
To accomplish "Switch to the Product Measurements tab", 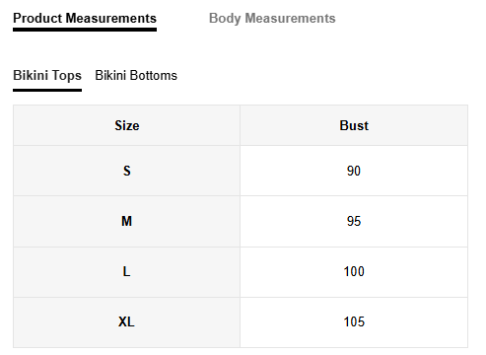I will (x=85, y=19).
